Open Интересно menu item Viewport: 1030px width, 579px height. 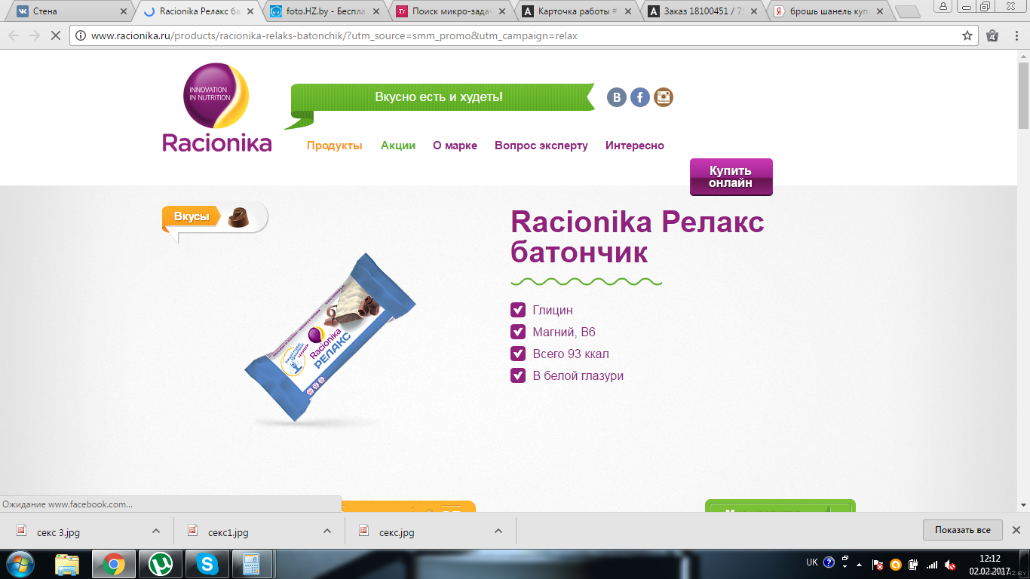click(635, 146)
